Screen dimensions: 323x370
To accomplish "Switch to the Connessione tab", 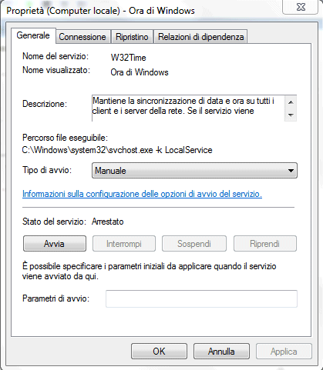I will 83,37.
